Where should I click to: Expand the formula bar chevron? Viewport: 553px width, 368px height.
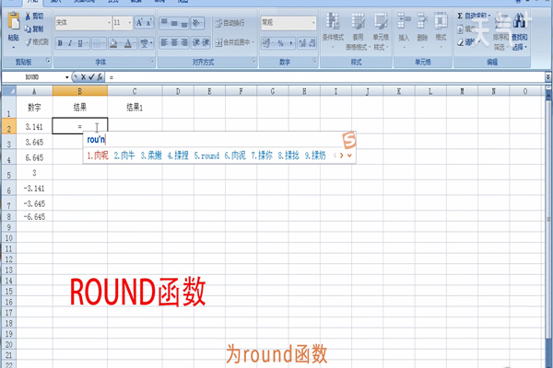coord(547,76)
